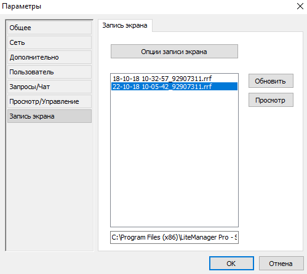This screenshot has width=307, height=274.
Task: Click the Просмотр button beside list
Action: (271, 100)
